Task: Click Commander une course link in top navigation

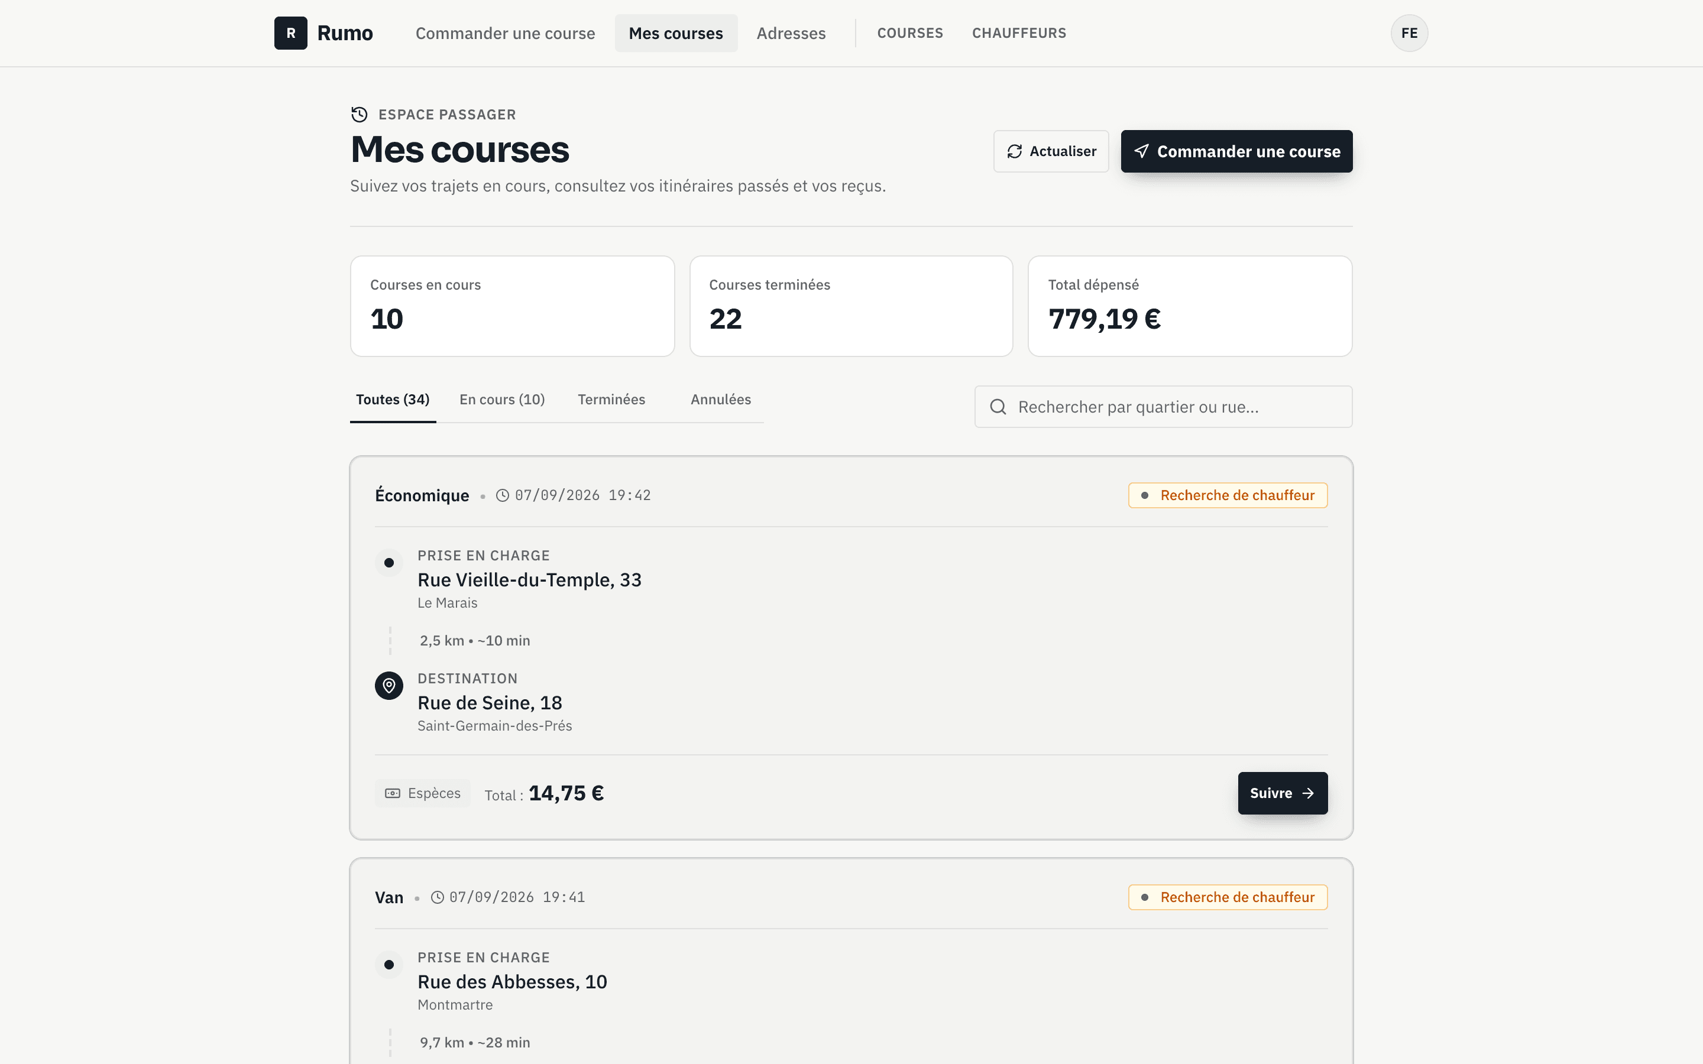Action: click(x=505, y=33)
